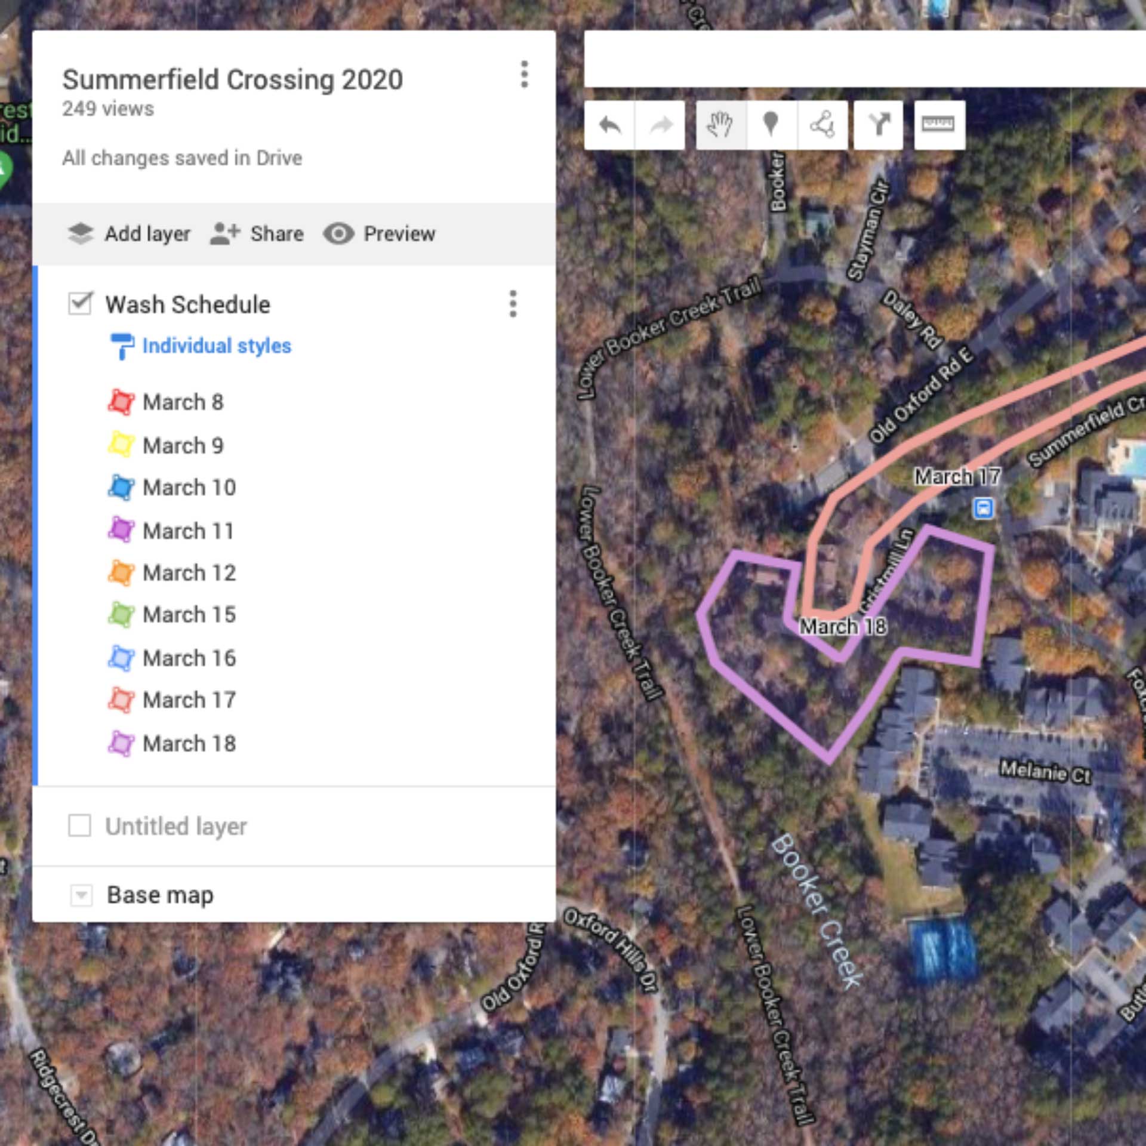Click the red March 8 polygon icon
The image size is (1146, 1146).
[x=121, y=402]
